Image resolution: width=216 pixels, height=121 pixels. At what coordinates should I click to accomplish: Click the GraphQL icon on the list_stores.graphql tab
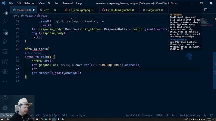pyautogui.click(x=66, y=10)
